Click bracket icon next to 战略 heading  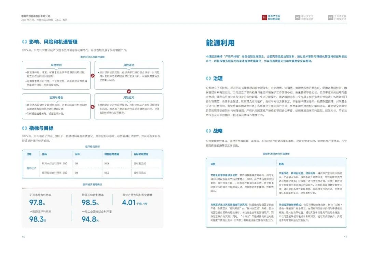coord(208,131)
